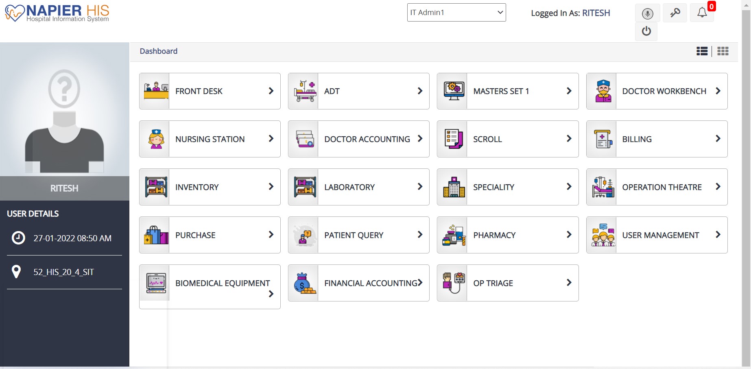
Task: Check notifications via the bell icon
Action: [x=701, y=13]
